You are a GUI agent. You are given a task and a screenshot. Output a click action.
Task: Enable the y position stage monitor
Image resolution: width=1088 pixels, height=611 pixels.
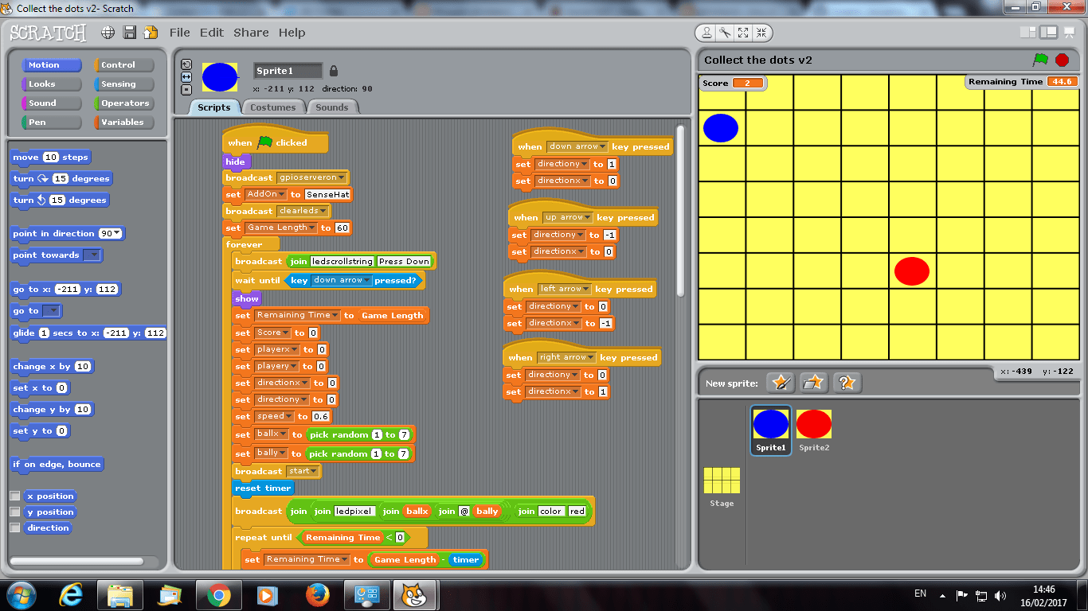point(14,512)
